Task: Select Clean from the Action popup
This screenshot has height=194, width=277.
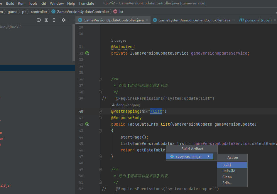Action: click(227, 177)
